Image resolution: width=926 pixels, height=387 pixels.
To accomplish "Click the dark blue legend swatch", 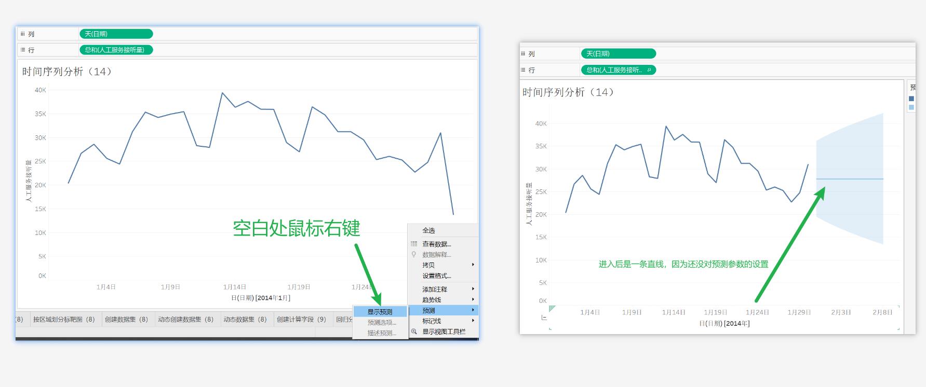I will click(911, 99).
